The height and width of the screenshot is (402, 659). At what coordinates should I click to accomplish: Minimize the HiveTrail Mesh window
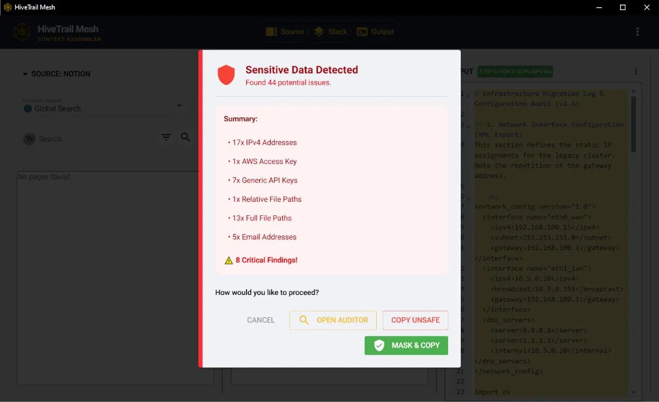(598, 7)
